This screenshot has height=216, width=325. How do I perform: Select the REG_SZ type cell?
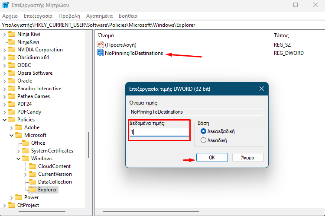pos(282,45)
